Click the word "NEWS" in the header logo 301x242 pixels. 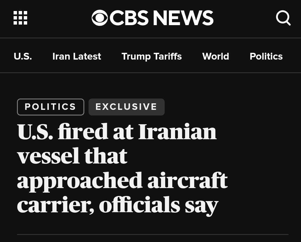(183, 18)
